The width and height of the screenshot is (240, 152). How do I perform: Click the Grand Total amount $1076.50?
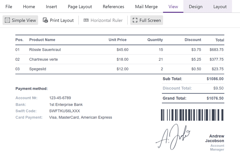[x=215, y=98]
